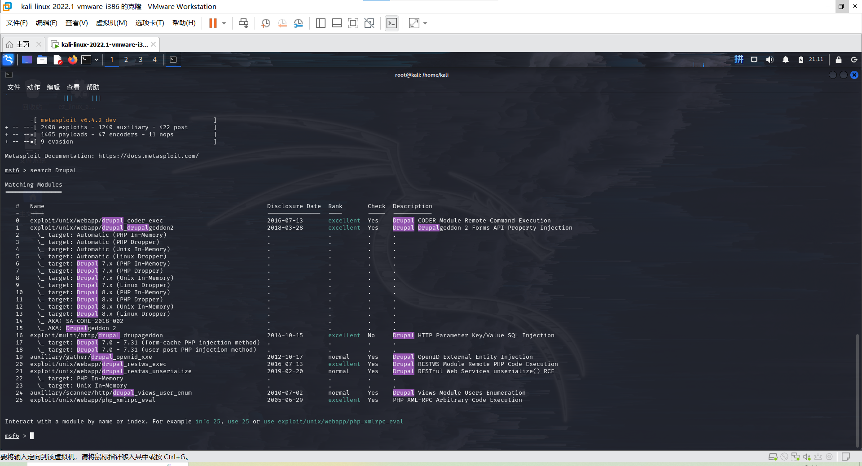862x466 pixels.
Task: Pause the virtual machine with the orange button
Action: coord(213,23)
